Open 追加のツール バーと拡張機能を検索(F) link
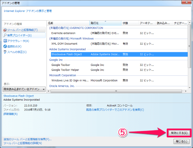The width and height of the screenshot is (193, 148). 27,139
